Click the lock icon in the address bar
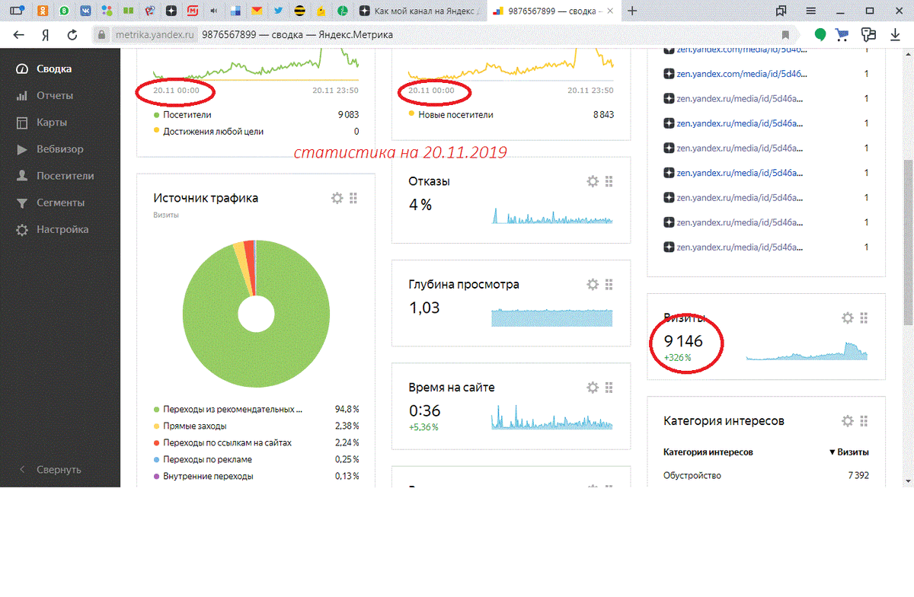Image resolution: width=914 pixels, height=597 pixels. (x=102, y=35)
